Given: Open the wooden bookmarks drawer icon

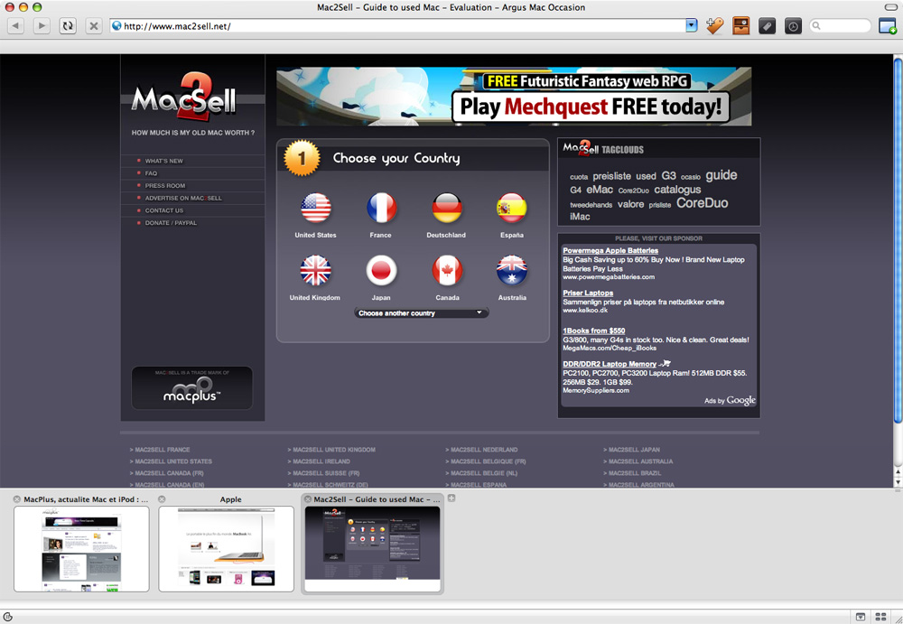Looking at the screenshot, I should click(x=741, y=26).
